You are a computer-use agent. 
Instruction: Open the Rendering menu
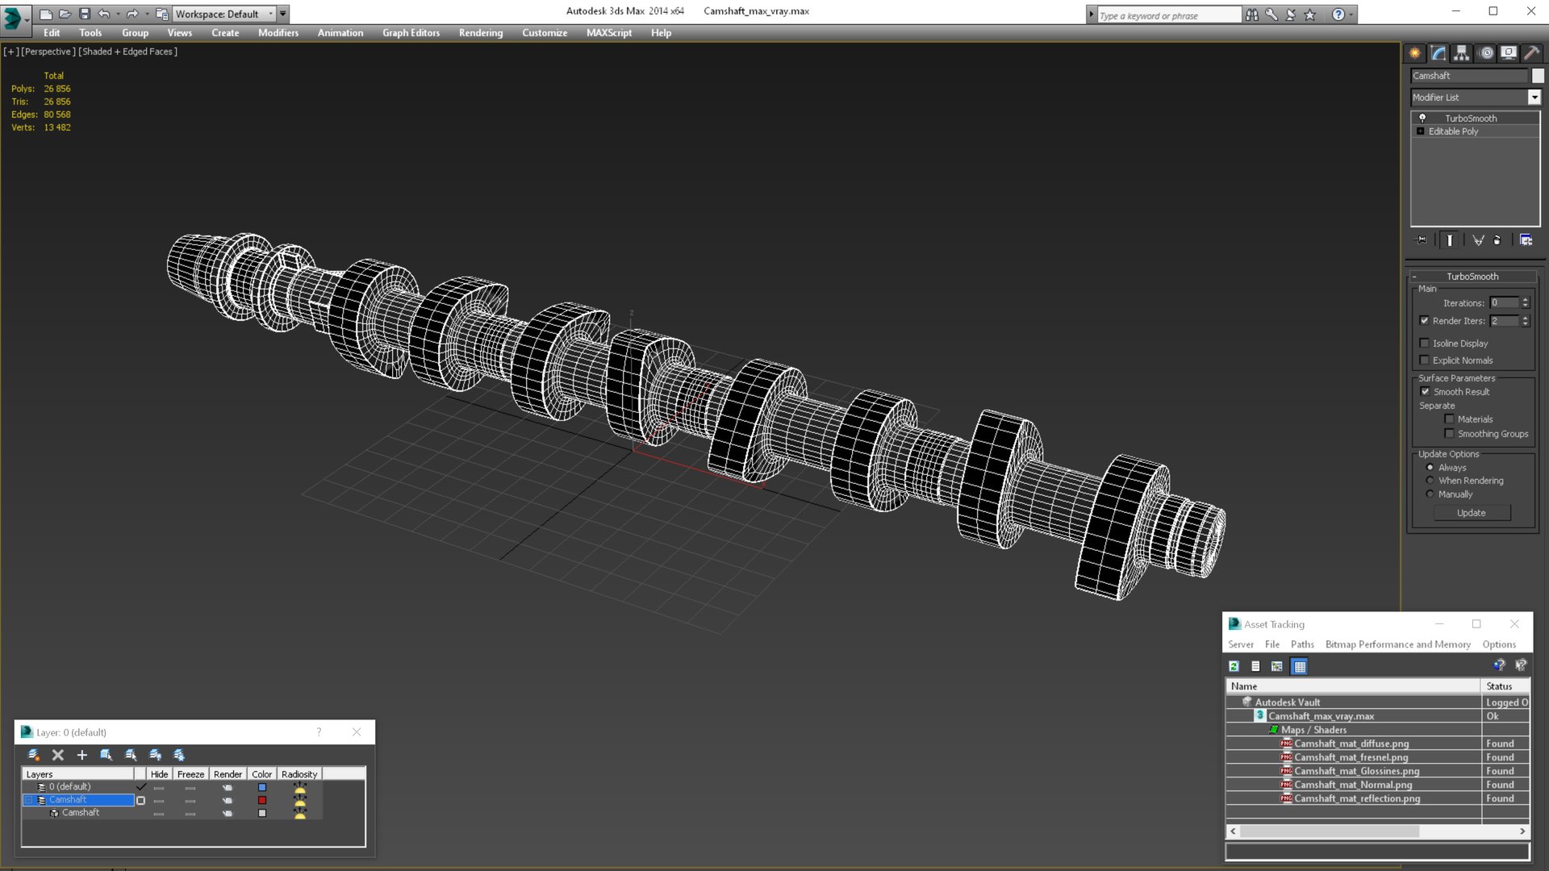click(480, 33)
